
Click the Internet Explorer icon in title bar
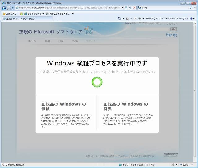(3, 3)
